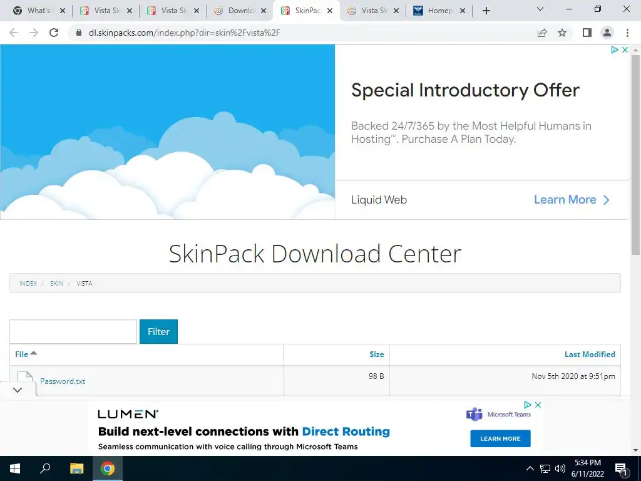
Task: Open the Chrome profile avatar
Action: point(607,33)
